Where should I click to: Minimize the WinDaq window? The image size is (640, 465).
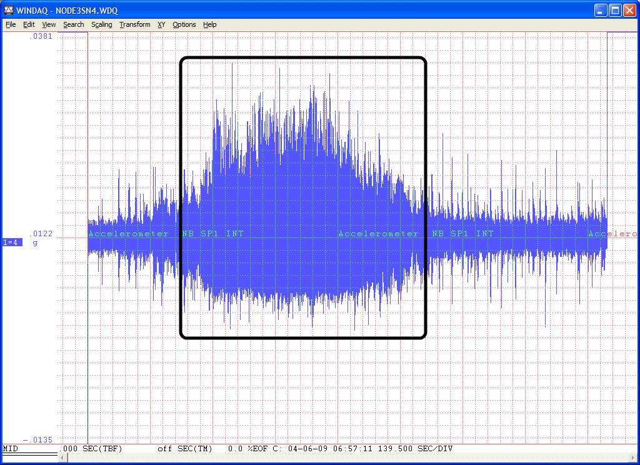point(601,10)
